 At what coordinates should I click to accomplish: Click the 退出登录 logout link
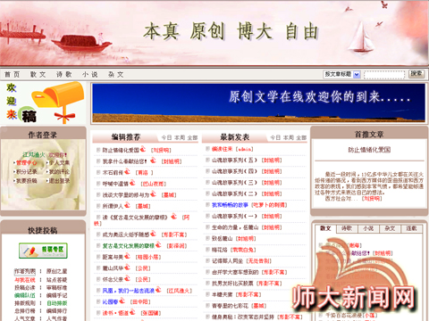(59, 181)
